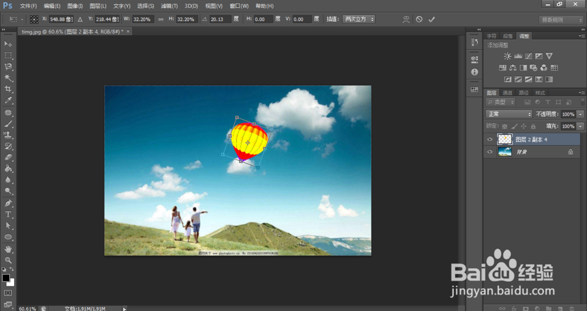Select the Brush tool
Image resolution: width=587 pixels, height=311 pixels.
pyautogui.click(x=8, y=124)
